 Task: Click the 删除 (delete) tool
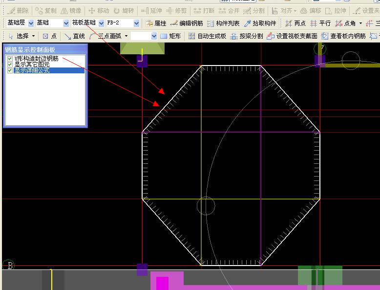pos(18,11)
